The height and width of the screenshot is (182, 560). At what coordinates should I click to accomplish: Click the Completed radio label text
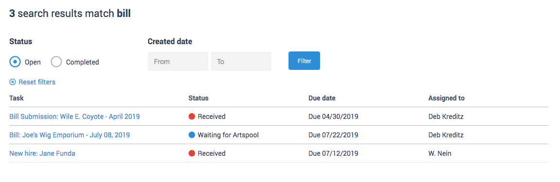83,62
